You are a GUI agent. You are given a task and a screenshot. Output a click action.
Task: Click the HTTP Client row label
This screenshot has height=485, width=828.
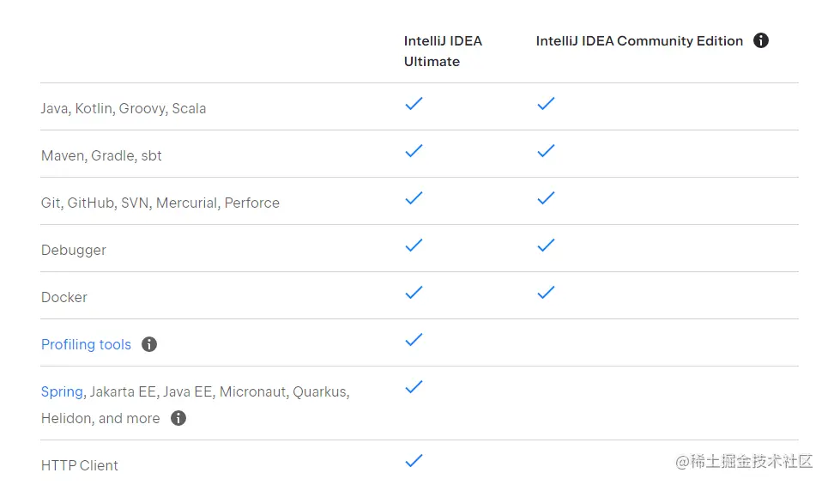[x=80, y=465]
